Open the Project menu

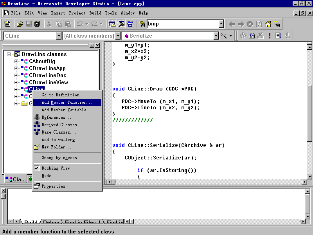point(77,13)
